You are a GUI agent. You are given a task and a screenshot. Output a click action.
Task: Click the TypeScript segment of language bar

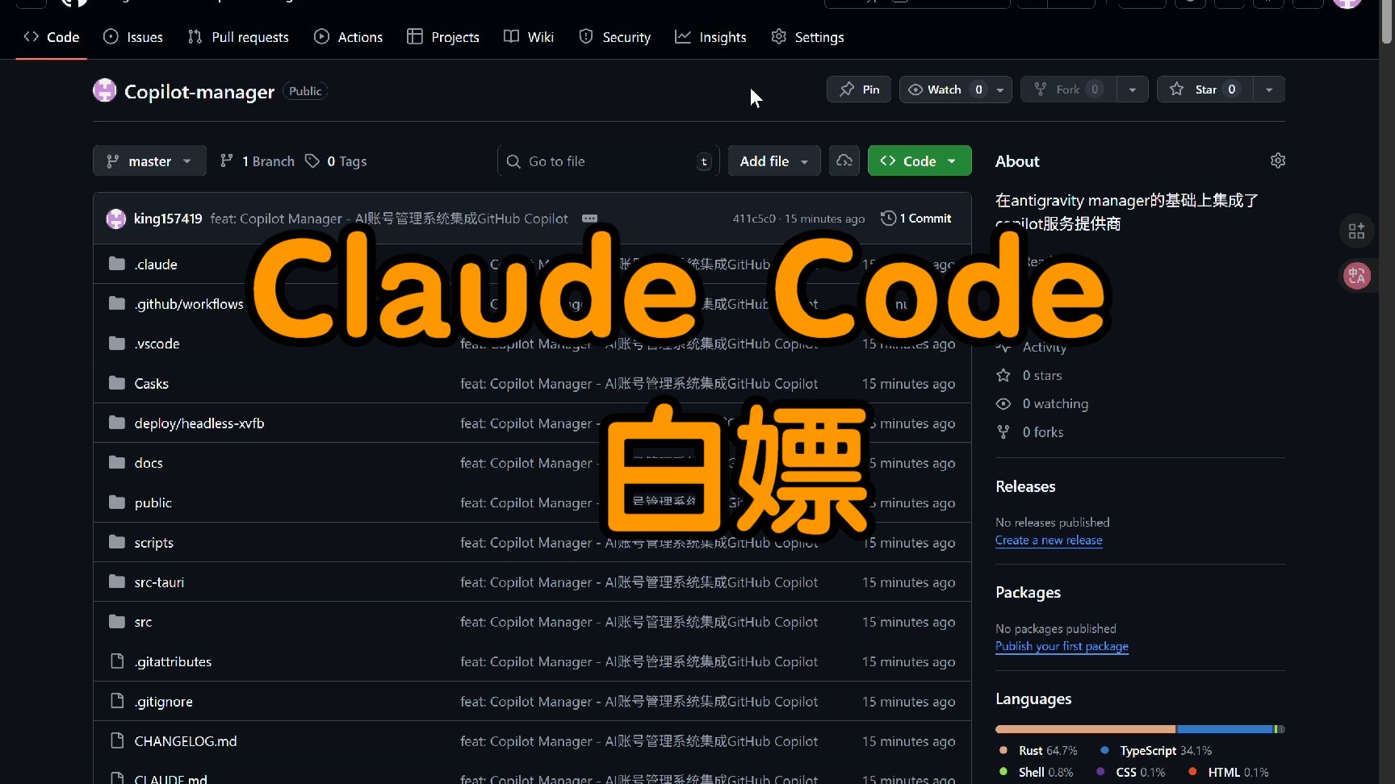coord(1225,729)
